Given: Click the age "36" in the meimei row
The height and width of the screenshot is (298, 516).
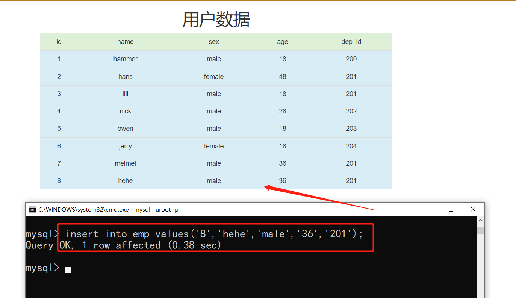Looking at the screenshot, I should tap(283, 163).
